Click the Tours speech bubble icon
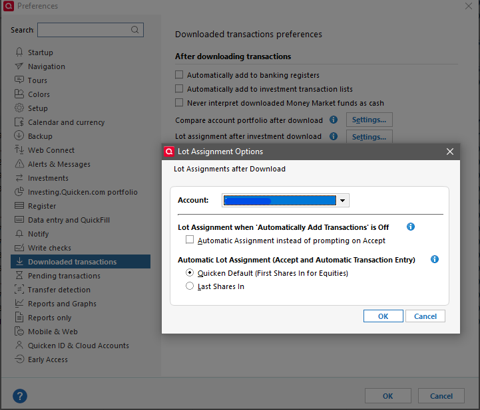Screen dimensions: 480x410 (x=19, y=80)
